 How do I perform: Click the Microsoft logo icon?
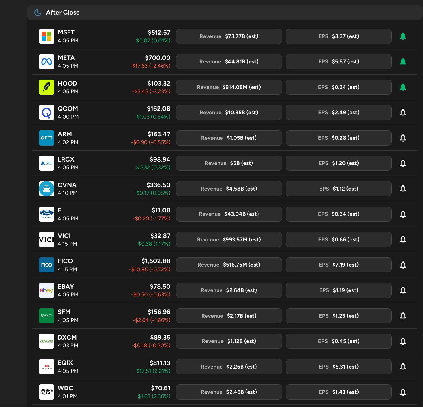pos(46,36)
